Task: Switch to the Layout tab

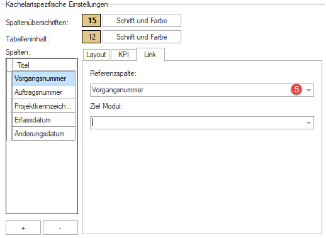Action: click(x=96, y=55)
